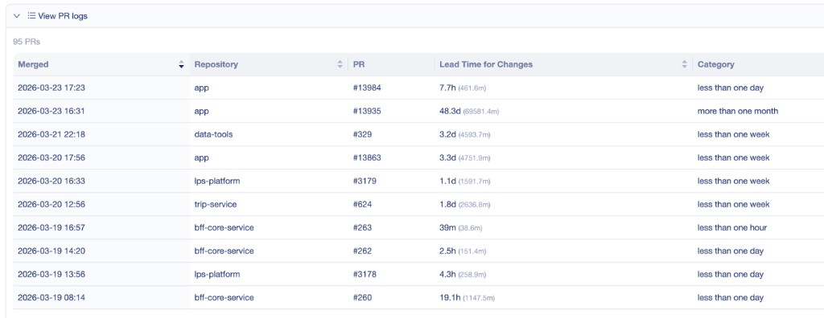Open PR #3178
This screenshot has width=824, height=318.
(x=365, y=275)
